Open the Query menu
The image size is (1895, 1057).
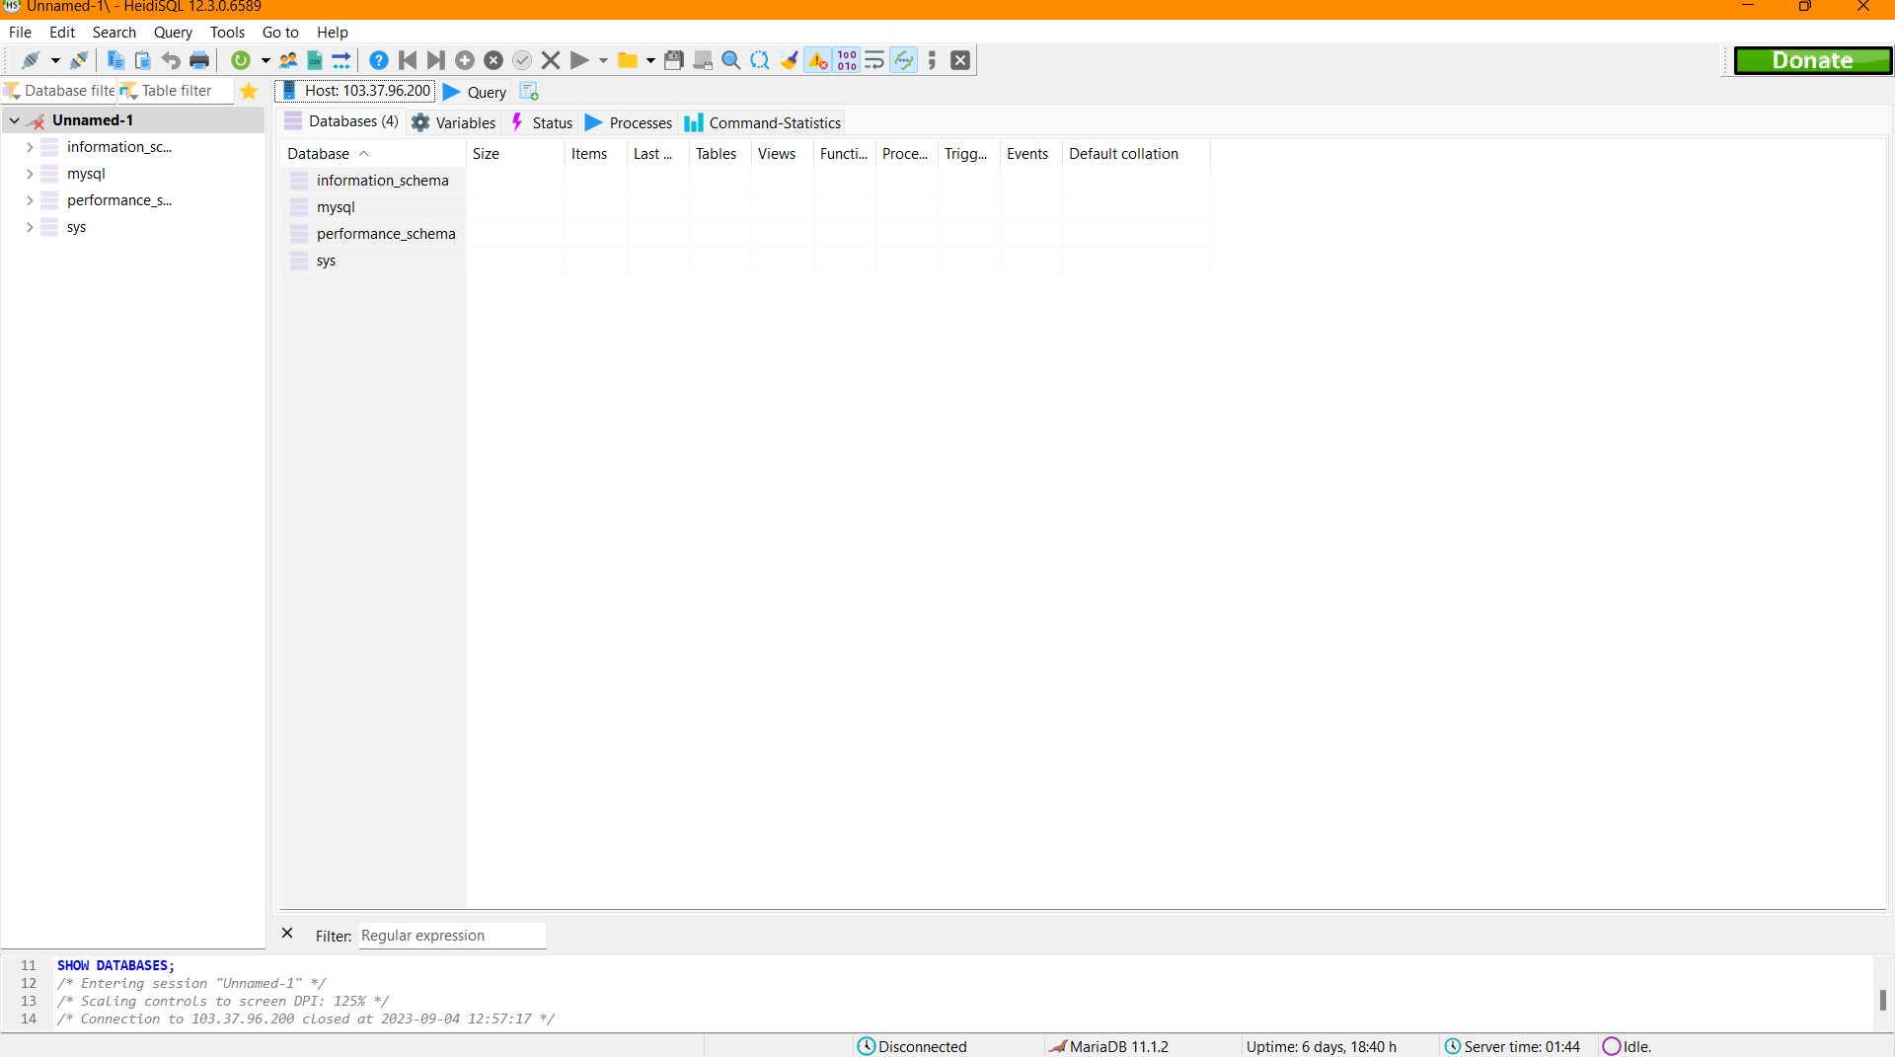click(x=173, y=33)
